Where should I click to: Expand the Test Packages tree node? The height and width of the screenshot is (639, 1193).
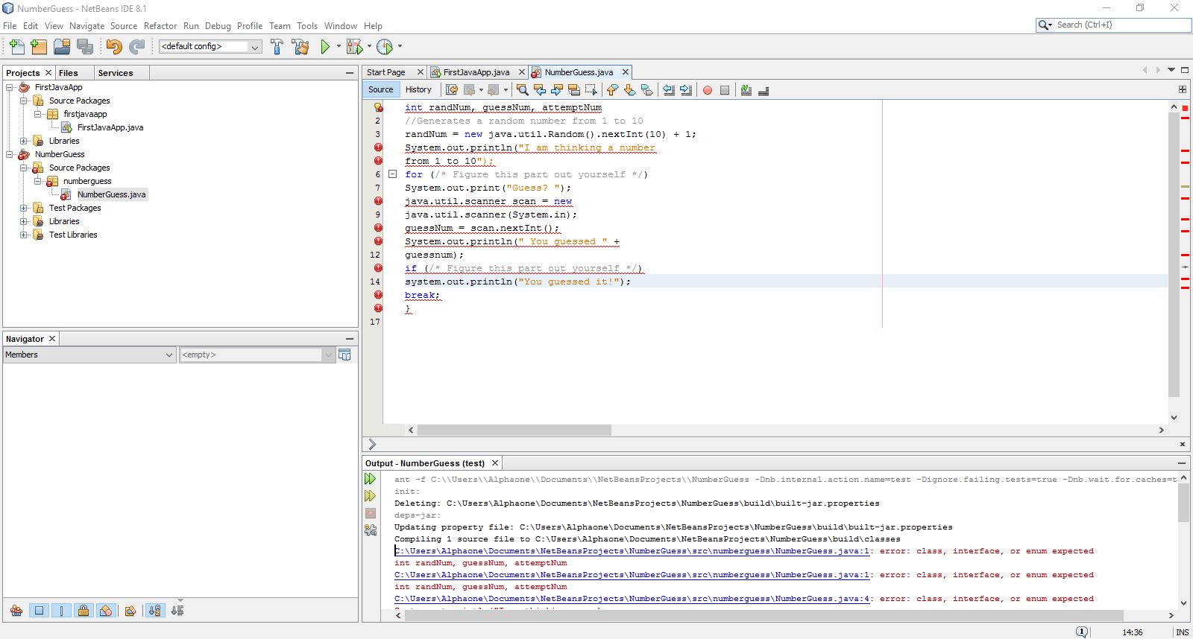click(24, 208)
